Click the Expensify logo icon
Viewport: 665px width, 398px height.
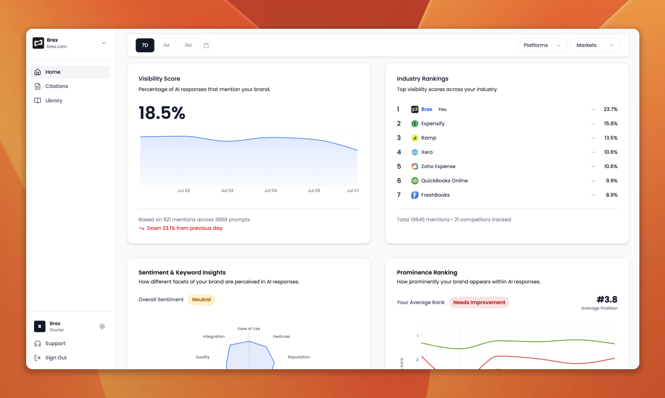pyautogui.click(x=415, y=124)
